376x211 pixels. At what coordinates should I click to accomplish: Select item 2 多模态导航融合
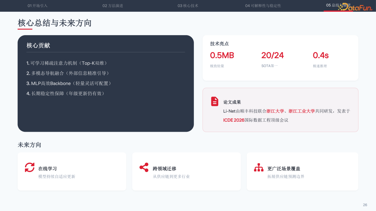(x=68, y=73)
